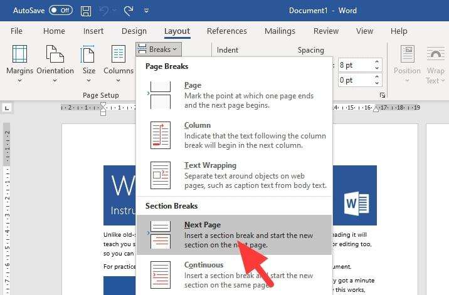Expand the Orientation dropdown chevron

click(55, 81)
